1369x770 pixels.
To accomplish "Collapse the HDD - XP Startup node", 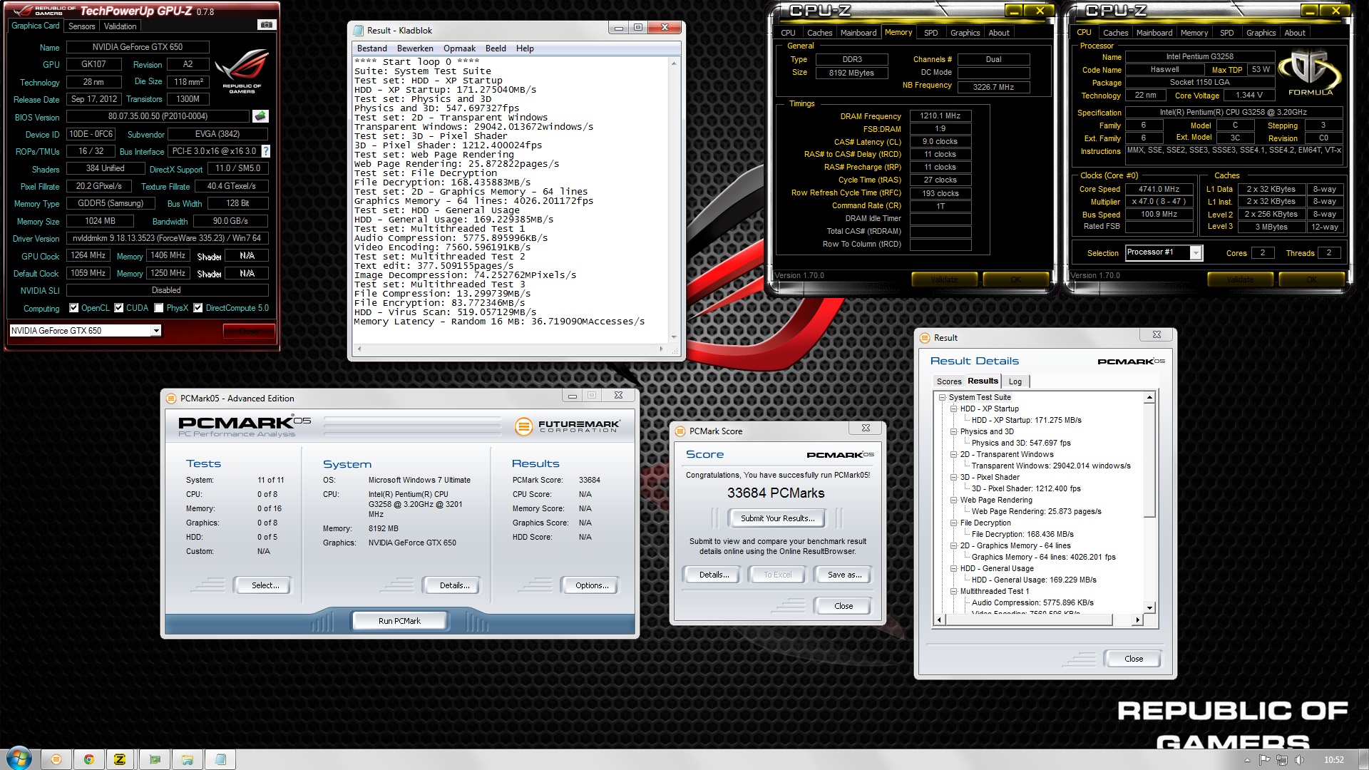I will (x=953, y=409).
